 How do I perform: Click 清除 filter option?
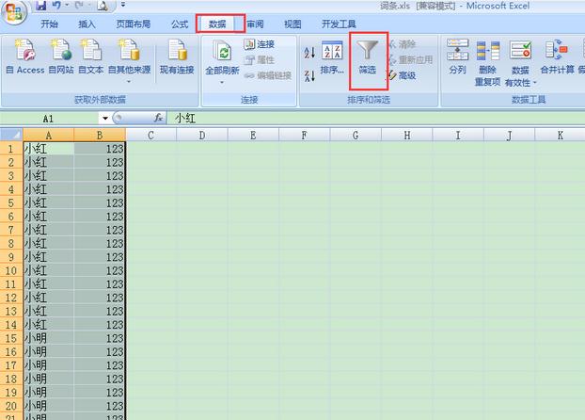(403, 44)
